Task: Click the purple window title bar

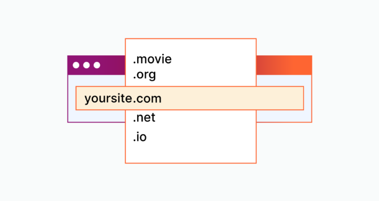Action: tap(112, 65)
